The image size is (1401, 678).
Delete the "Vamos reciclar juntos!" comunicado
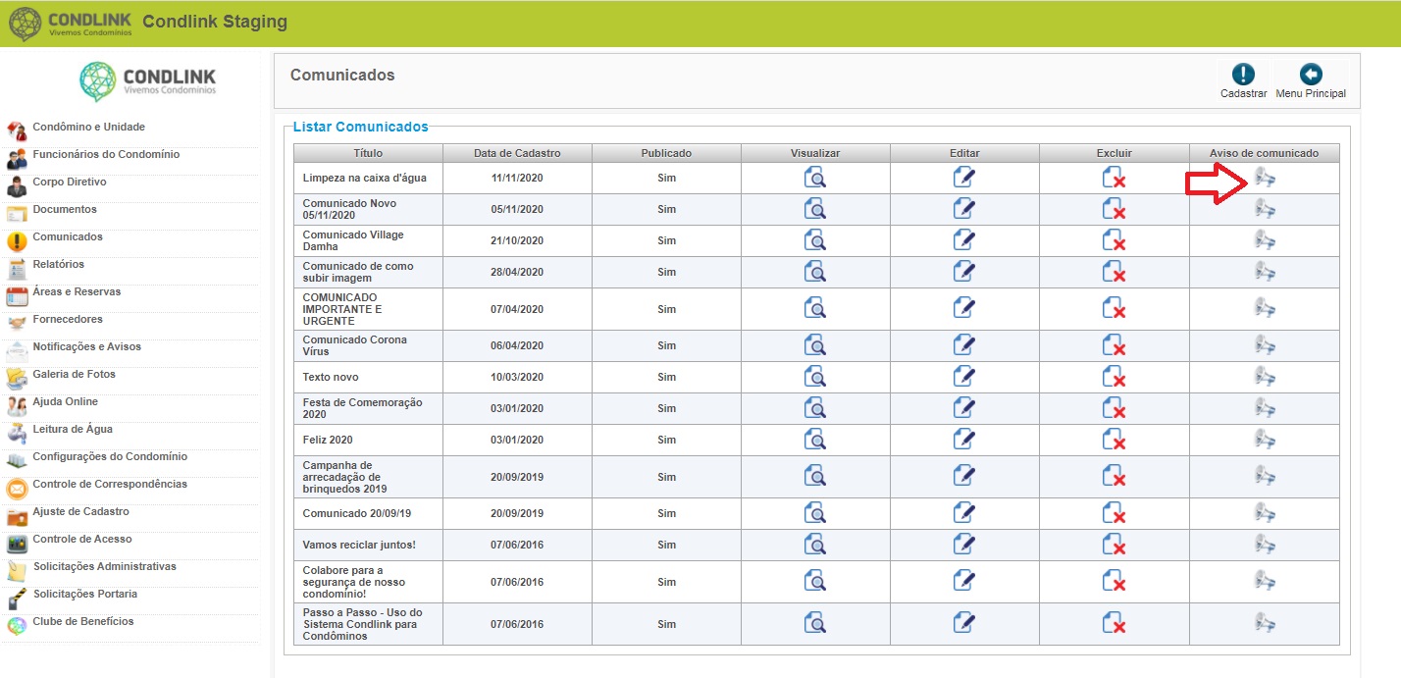(1114, 545)
